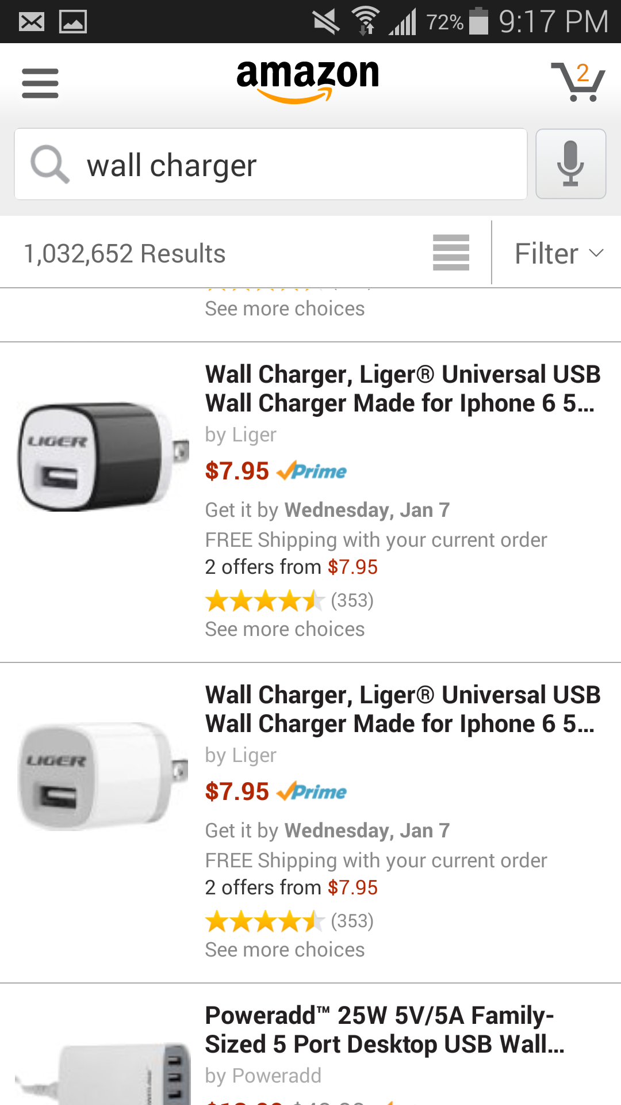Tap the image notification icon in status bar
This screenshot has width=621, height=1105.
pos(73,22)
